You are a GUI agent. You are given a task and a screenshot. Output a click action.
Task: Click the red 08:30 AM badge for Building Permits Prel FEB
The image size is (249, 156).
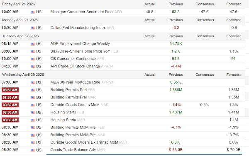coord(10,90)
